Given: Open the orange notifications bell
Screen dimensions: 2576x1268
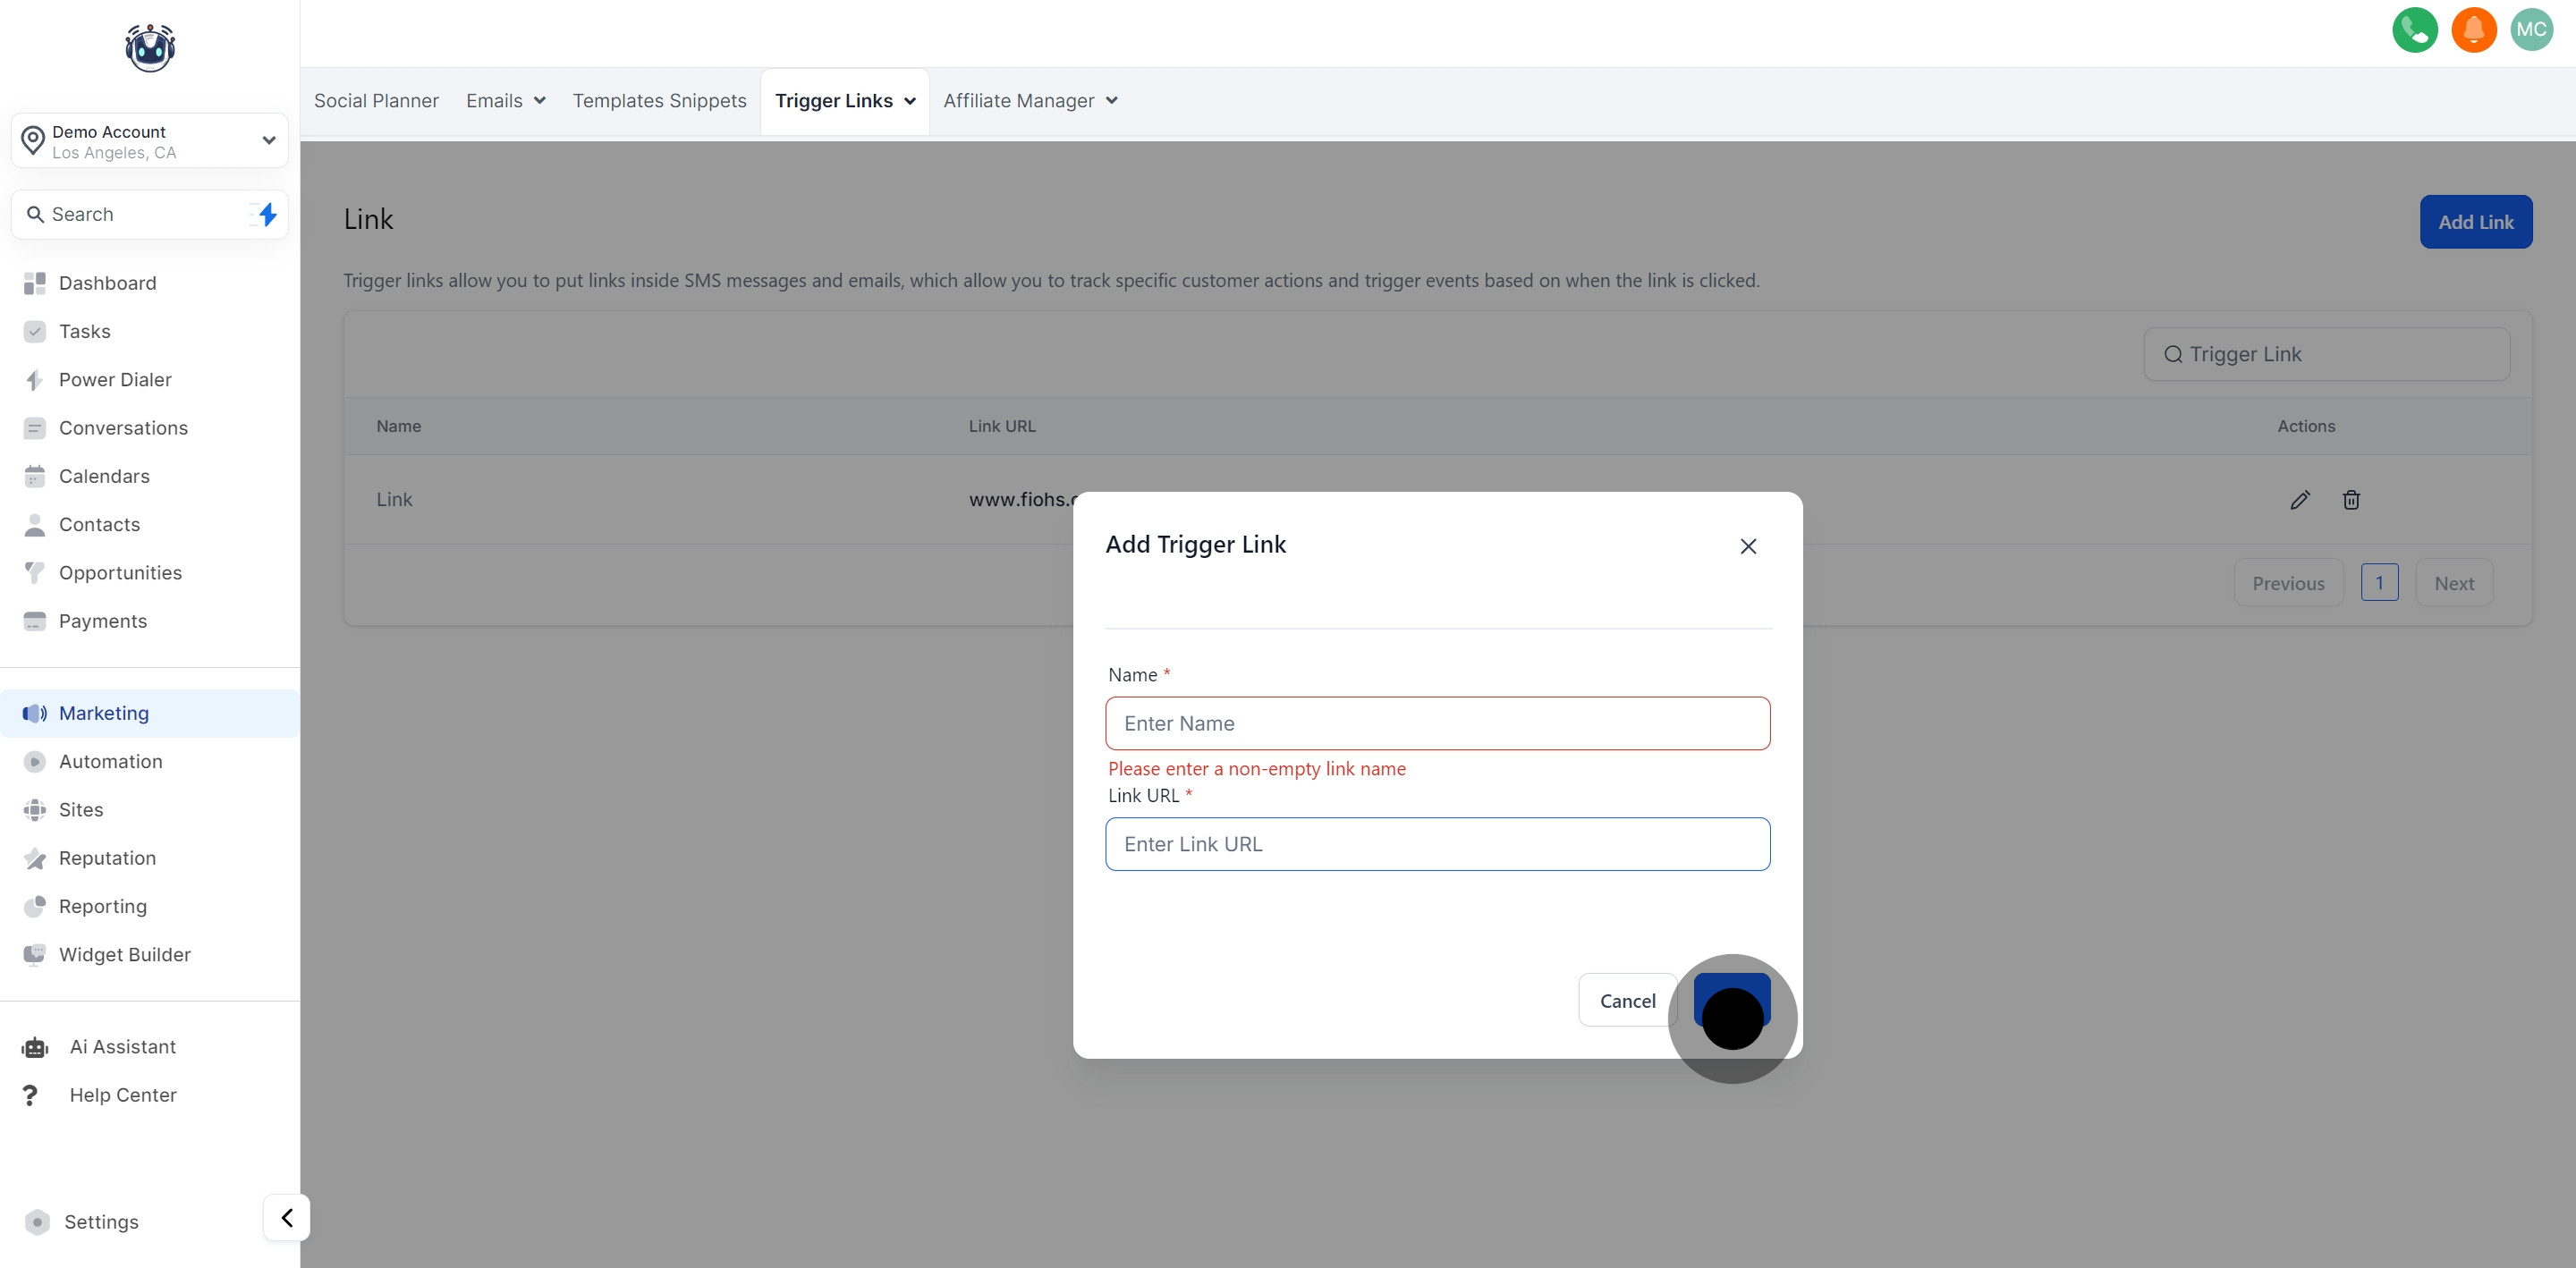Looking at the screenshot, I should [2473, 30].
